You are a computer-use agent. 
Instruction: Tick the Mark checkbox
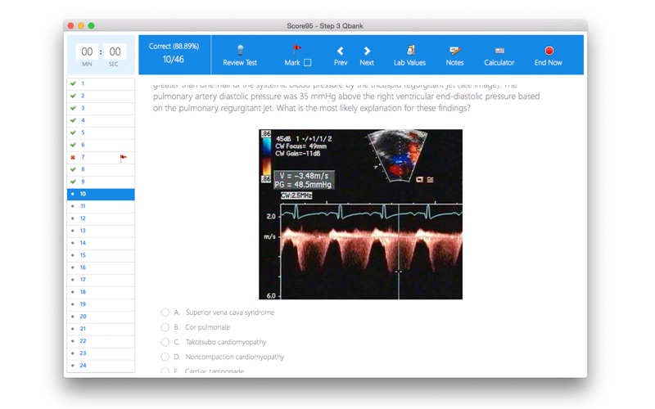pos(308,63)
